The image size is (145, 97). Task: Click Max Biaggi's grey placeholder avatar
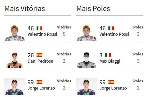[x=87, y=60]
